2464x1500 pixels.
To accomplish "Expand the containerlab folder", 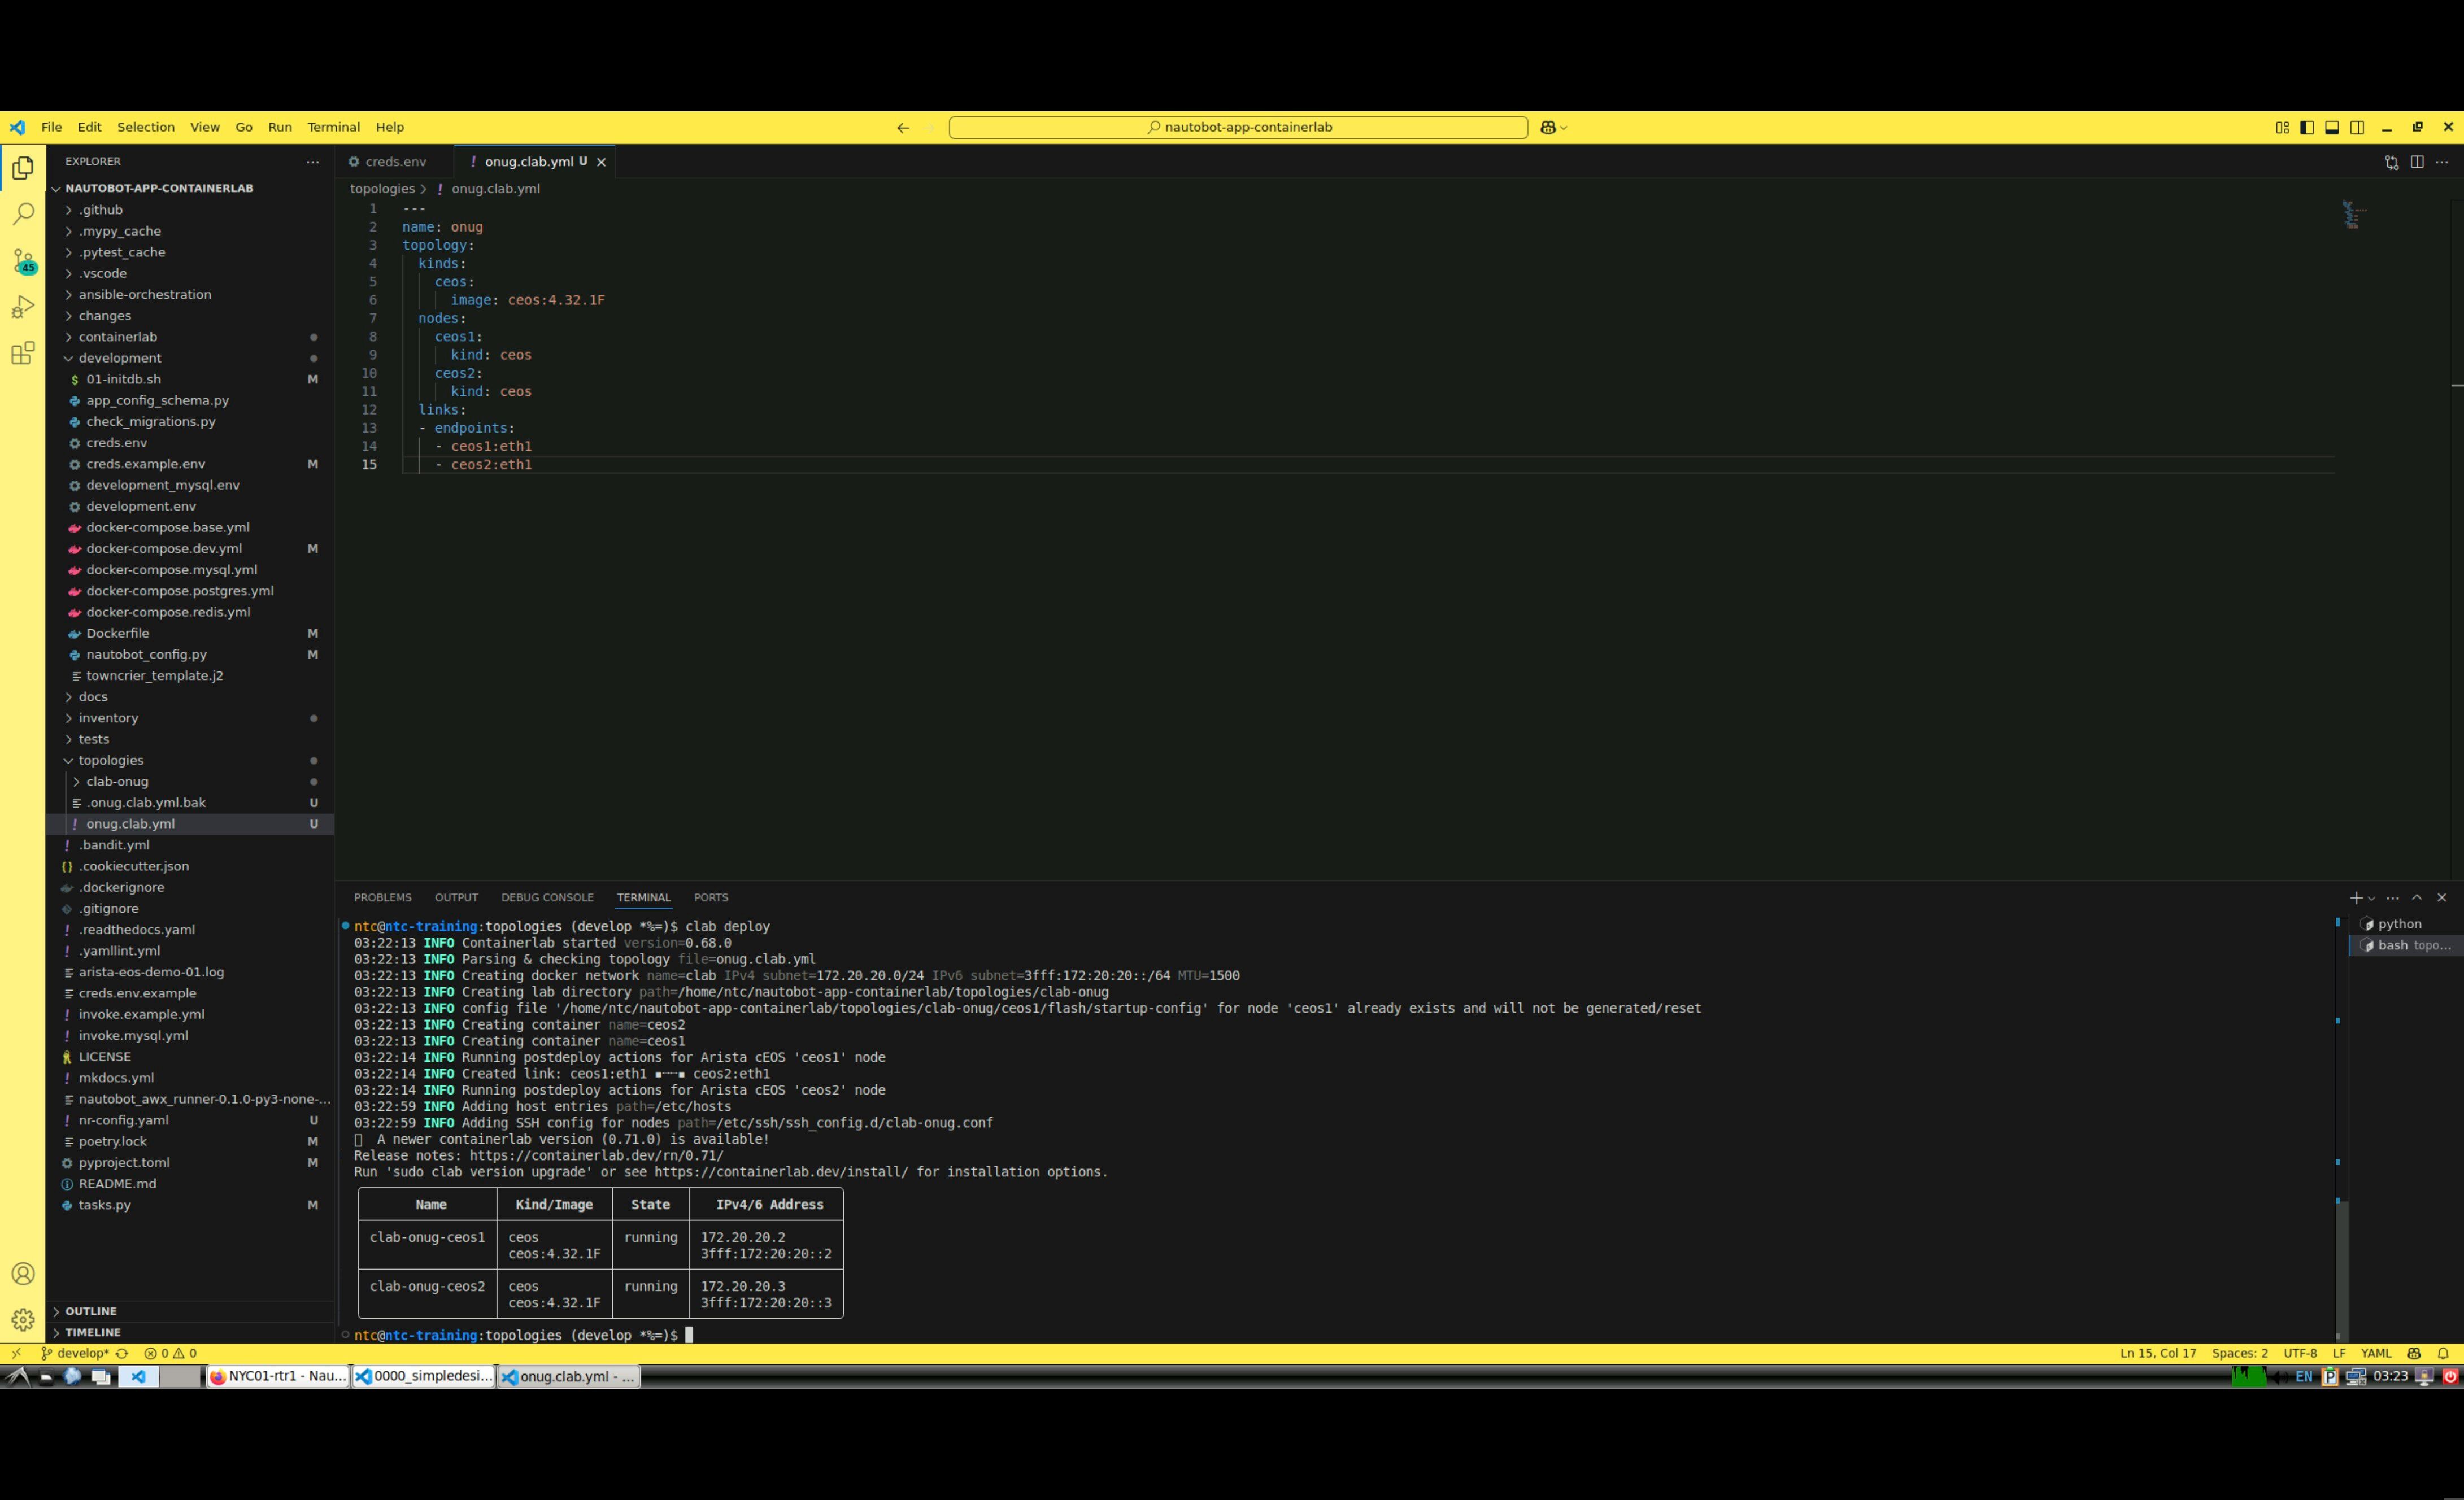I will pyautogui.click(x=118, y=337).
